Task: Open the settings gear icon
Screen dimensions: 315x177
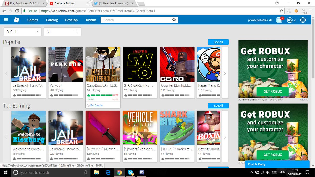Action: point(303,20)
